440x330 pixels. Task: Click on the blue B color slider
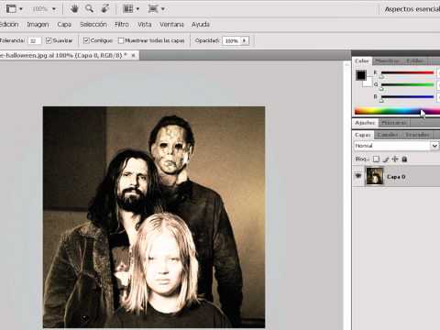pos(407,97)
